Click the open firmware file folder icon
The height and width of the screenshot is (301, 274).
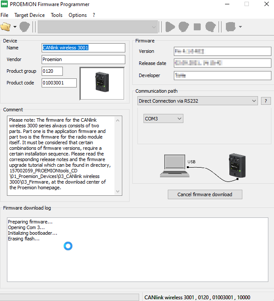pos(6,27)
